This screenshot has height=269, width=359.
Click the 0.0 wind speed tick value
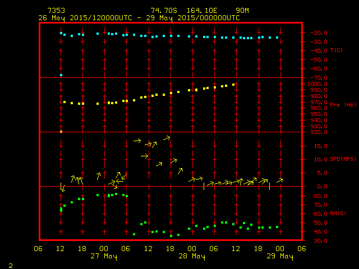point(322,187)
